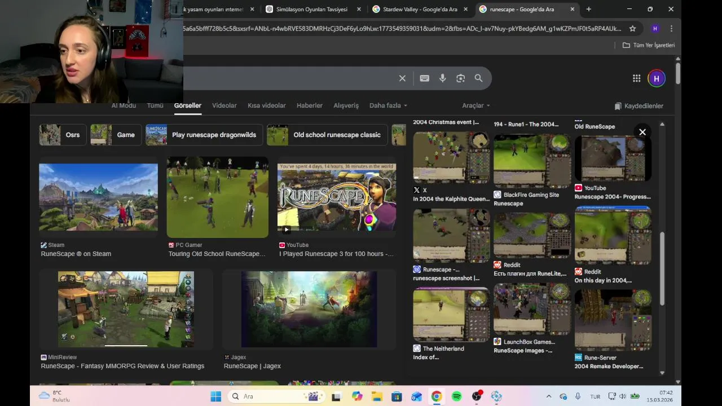Select the Osrs suggestion chip
Screen dimensions: 722x406
[x=63, y=135]
